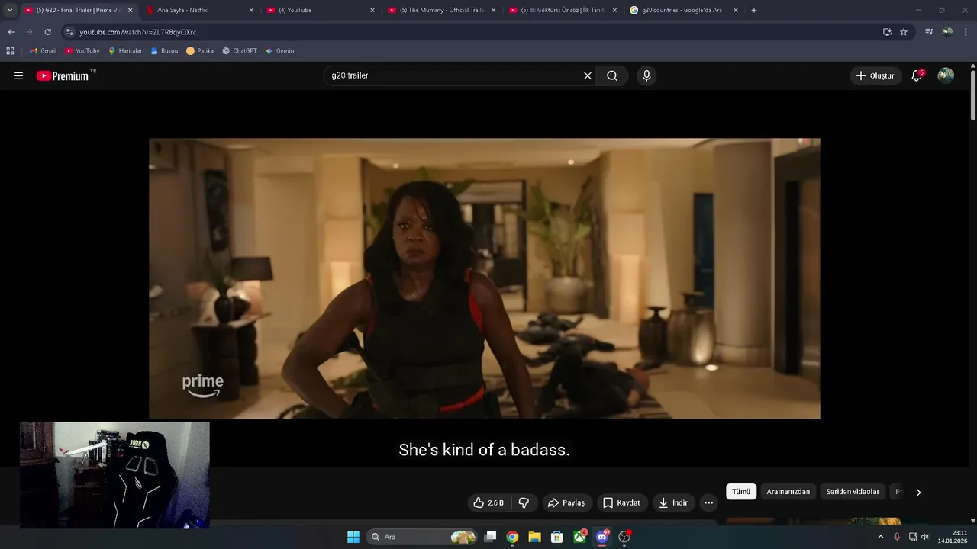Show hidden system tray icons
This screenshot has height=549, width=977.
880,537
